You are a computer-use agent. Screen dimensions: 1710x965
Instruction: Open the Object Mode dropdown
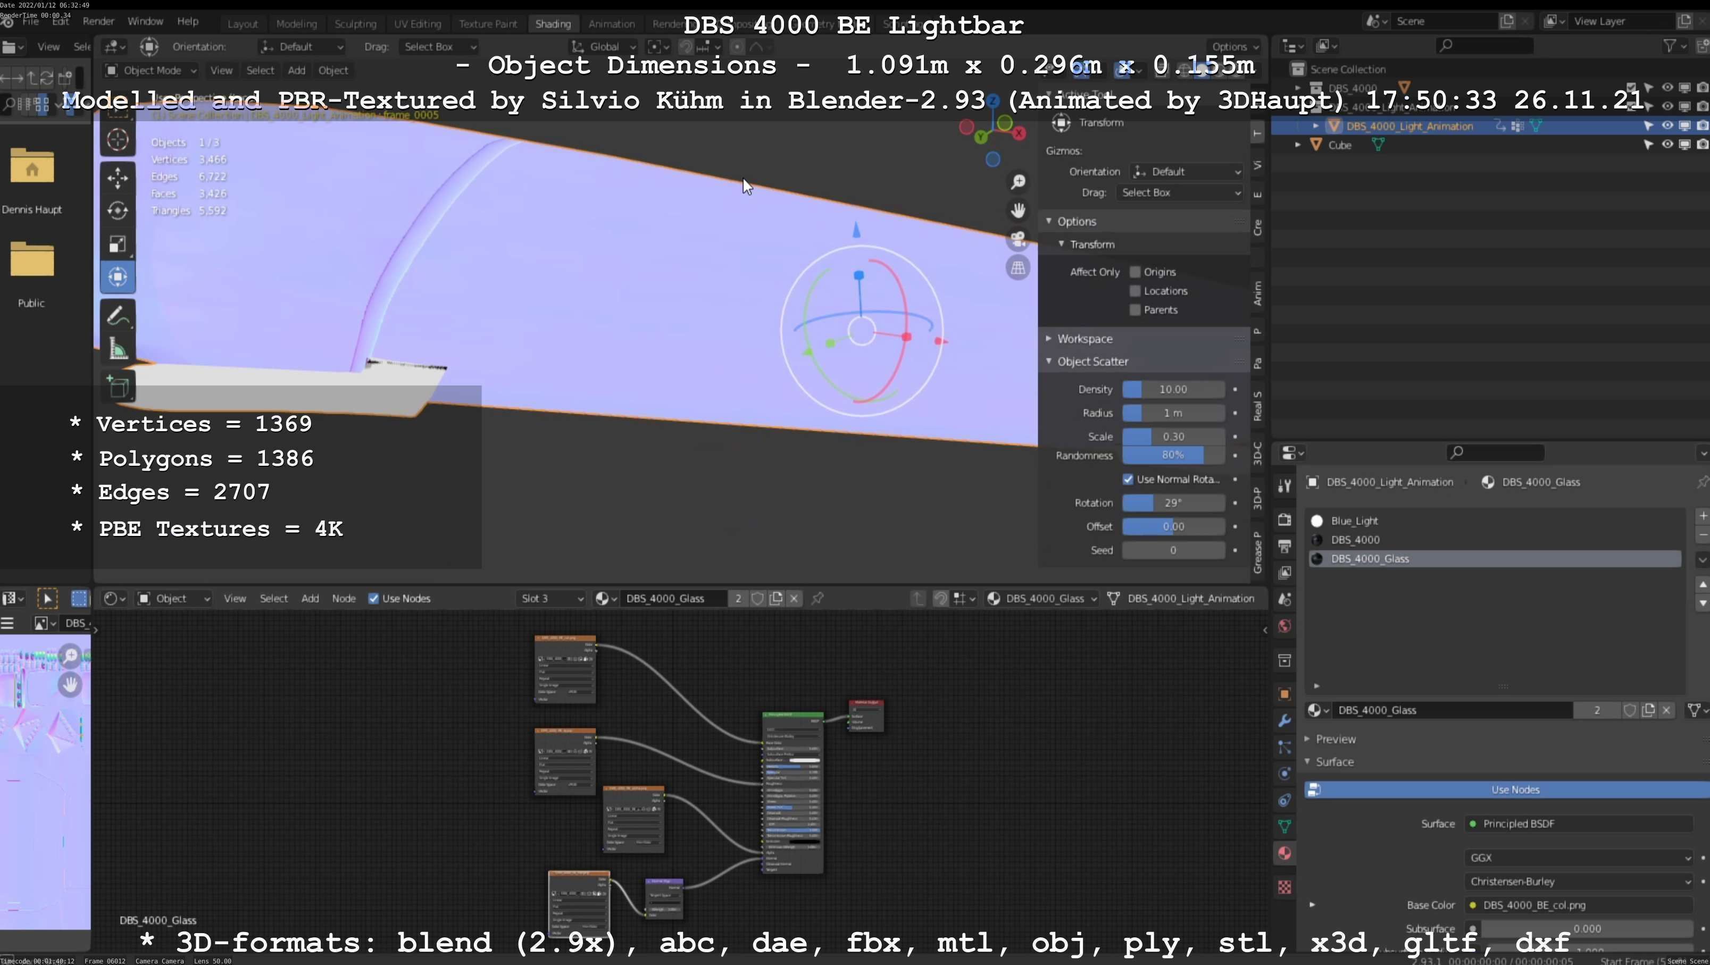click(152, 70)
